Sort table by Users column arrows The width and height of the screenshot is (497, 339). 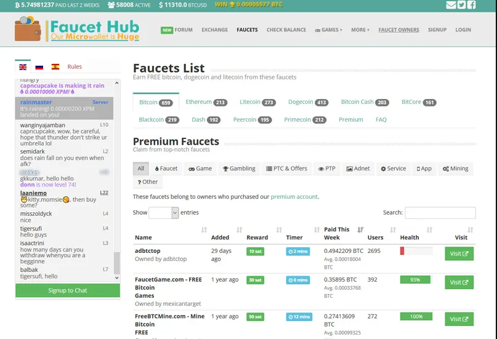click(x=393, y=230)
